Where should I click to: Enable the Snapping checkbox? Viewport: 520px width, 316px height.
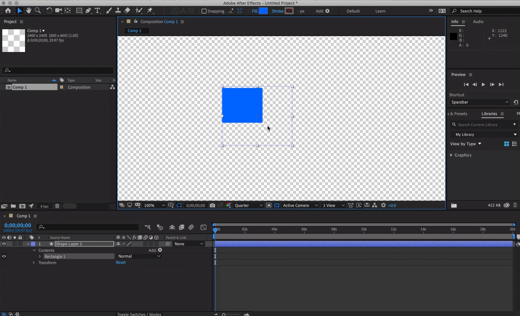click(x=204, y=11)
